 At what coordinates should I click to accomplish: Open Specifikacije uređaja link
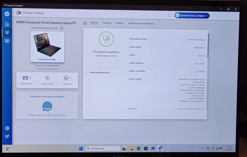coord(47,60)
